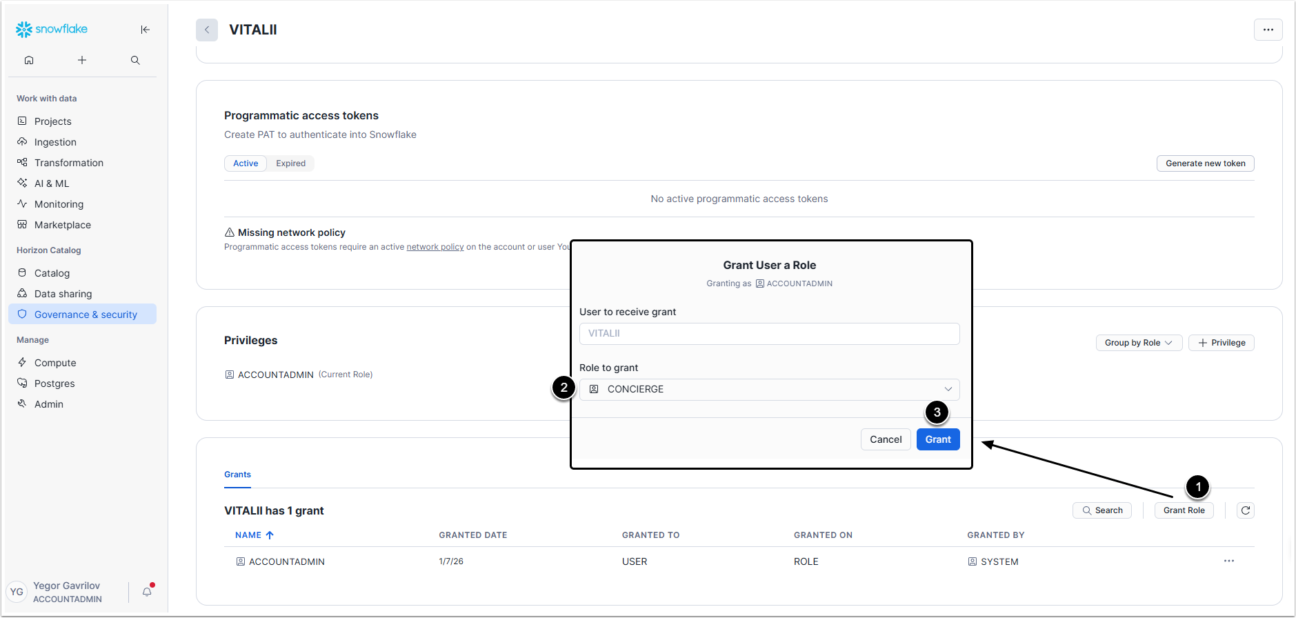Click the User to receive grant field
The width and height of the screenshot is (1296, 618).
click(769, 334)
